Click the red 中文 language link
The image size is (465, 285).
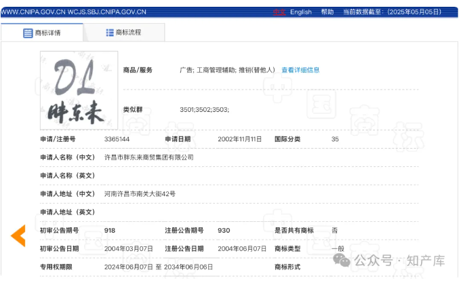[279, 12]
